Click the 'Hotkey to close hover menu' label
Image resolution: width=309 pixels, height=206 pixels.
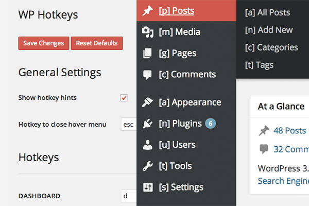[62, 125]
